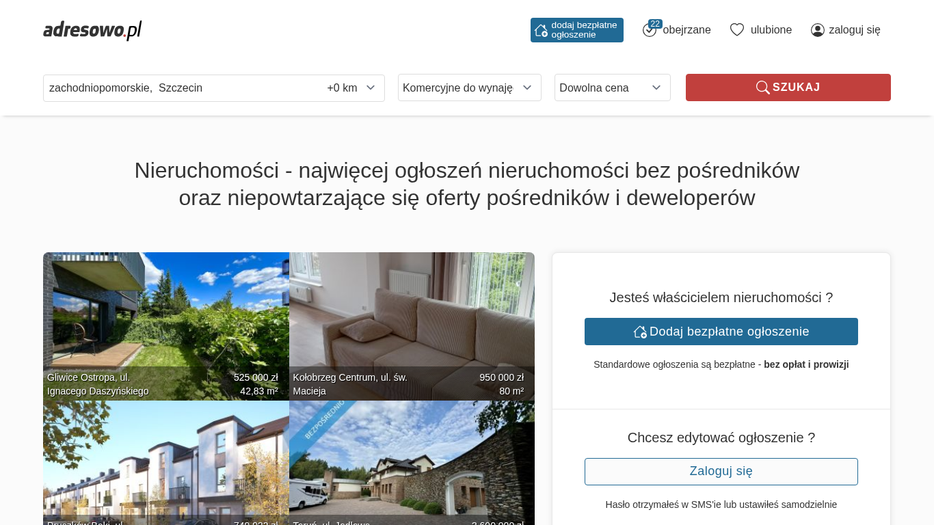Open the obejrzane menu item
Viewport: 934px width, 525px height.
686,30
